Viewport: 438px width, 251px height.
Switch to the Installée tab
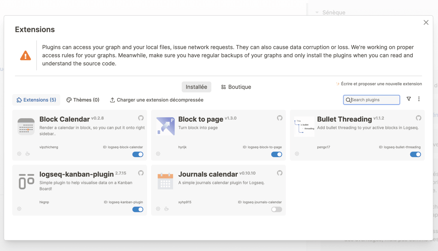pos(196,87)
